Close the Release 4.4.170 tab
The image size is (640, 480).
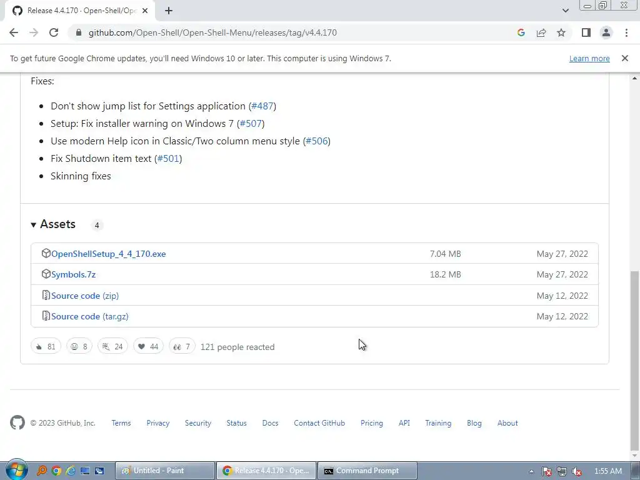[x=145, y=11]
